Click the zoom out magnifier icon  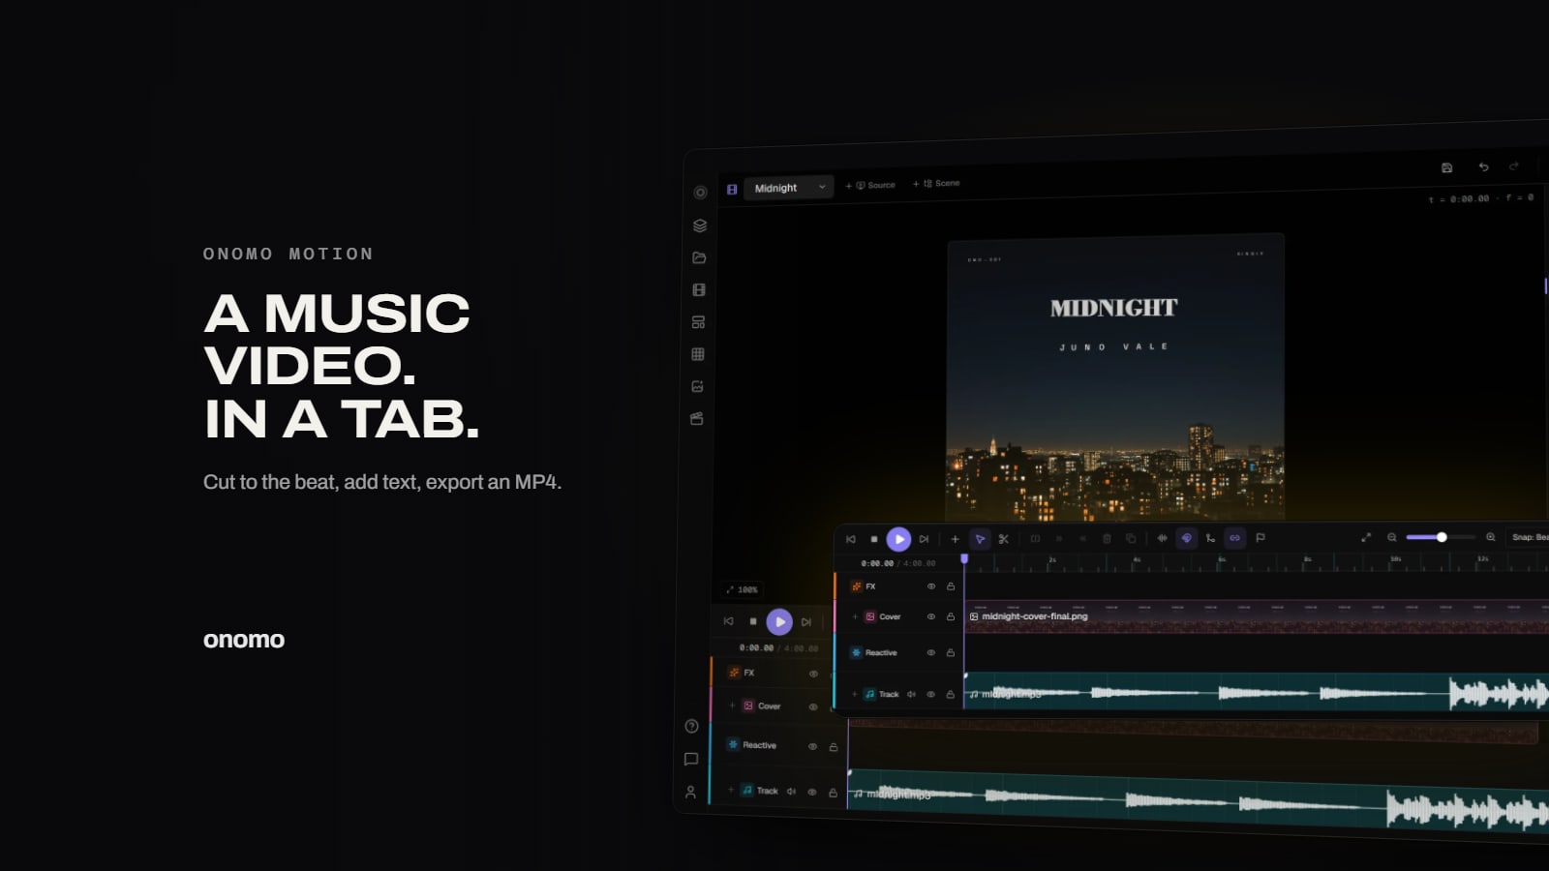pyautogui.click(x=1391, y=537)
